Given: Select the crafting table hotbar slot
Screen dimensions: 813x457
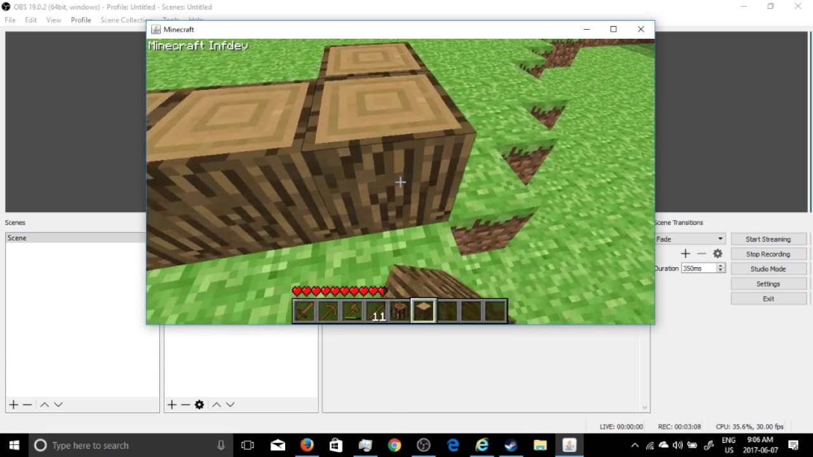Looking at the screenshot, I should click(400, 311).
